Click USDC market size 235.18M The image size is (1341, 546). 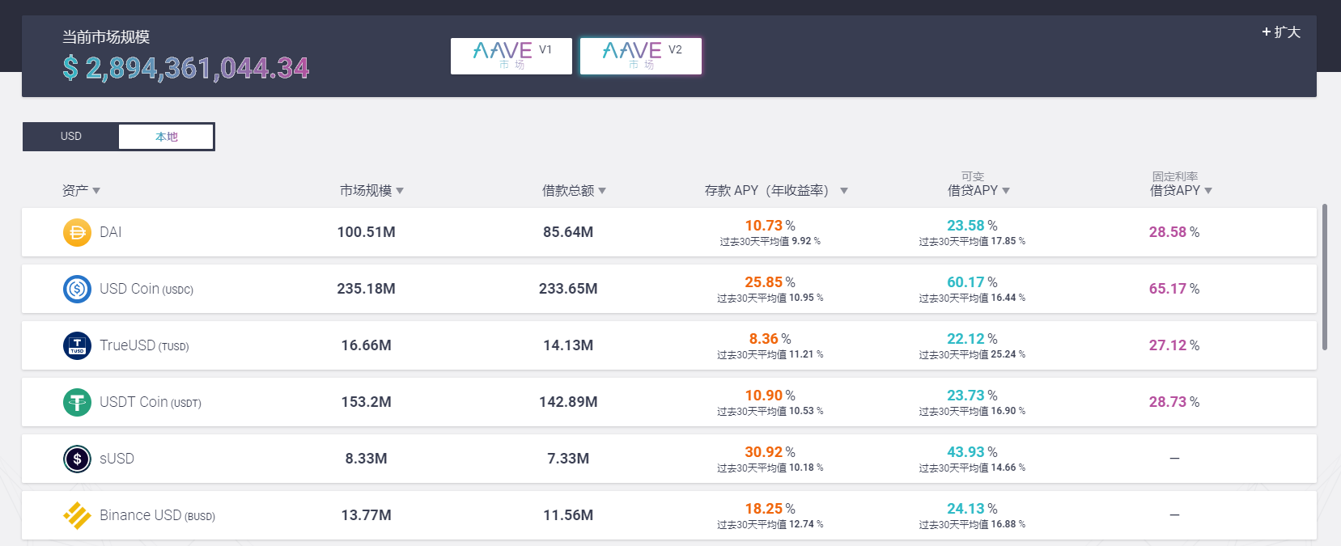pyautogui.click(x=367, y=289)
